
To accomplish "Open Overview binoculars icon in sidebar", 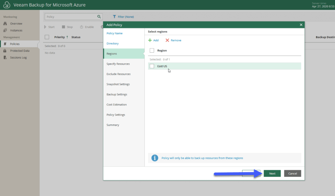I will coord(5,24).
